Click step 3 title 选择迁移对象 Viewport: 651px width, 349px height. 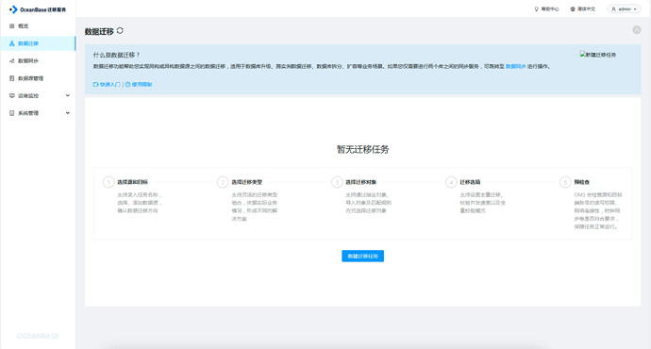tap(360, 182)
